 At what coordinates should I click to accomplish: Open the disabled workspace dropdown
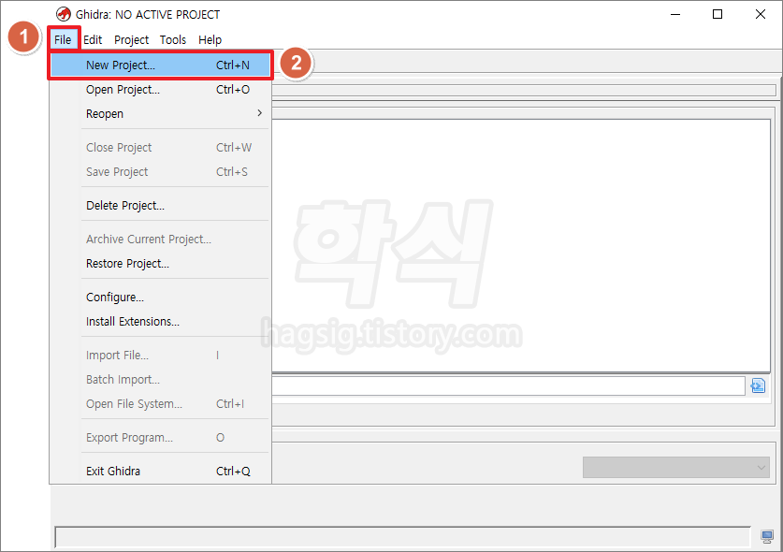[x=676, y=468]
